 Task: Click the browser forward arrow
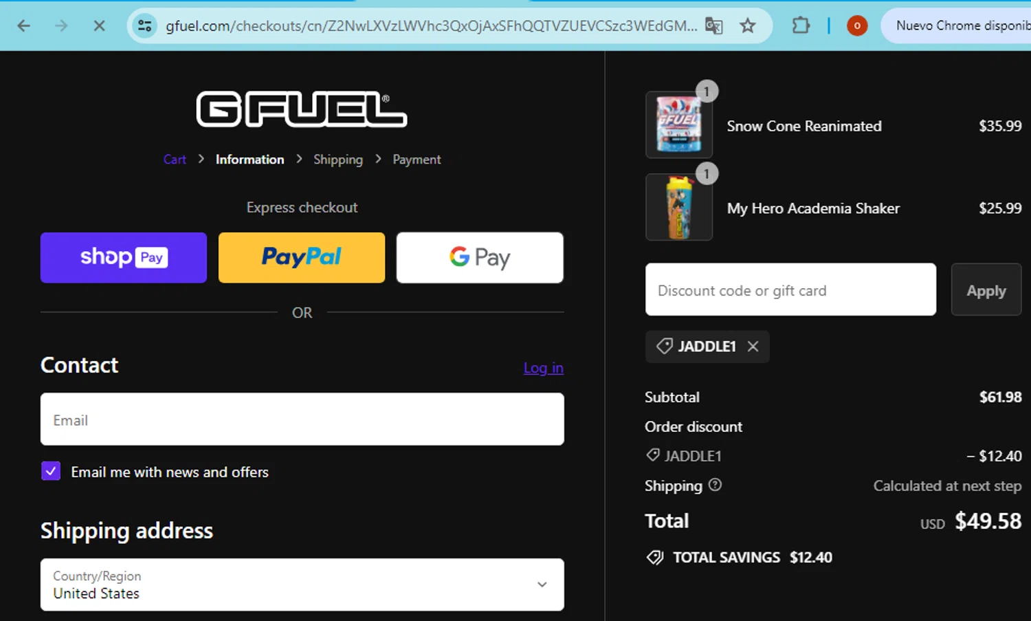[61, 25]
